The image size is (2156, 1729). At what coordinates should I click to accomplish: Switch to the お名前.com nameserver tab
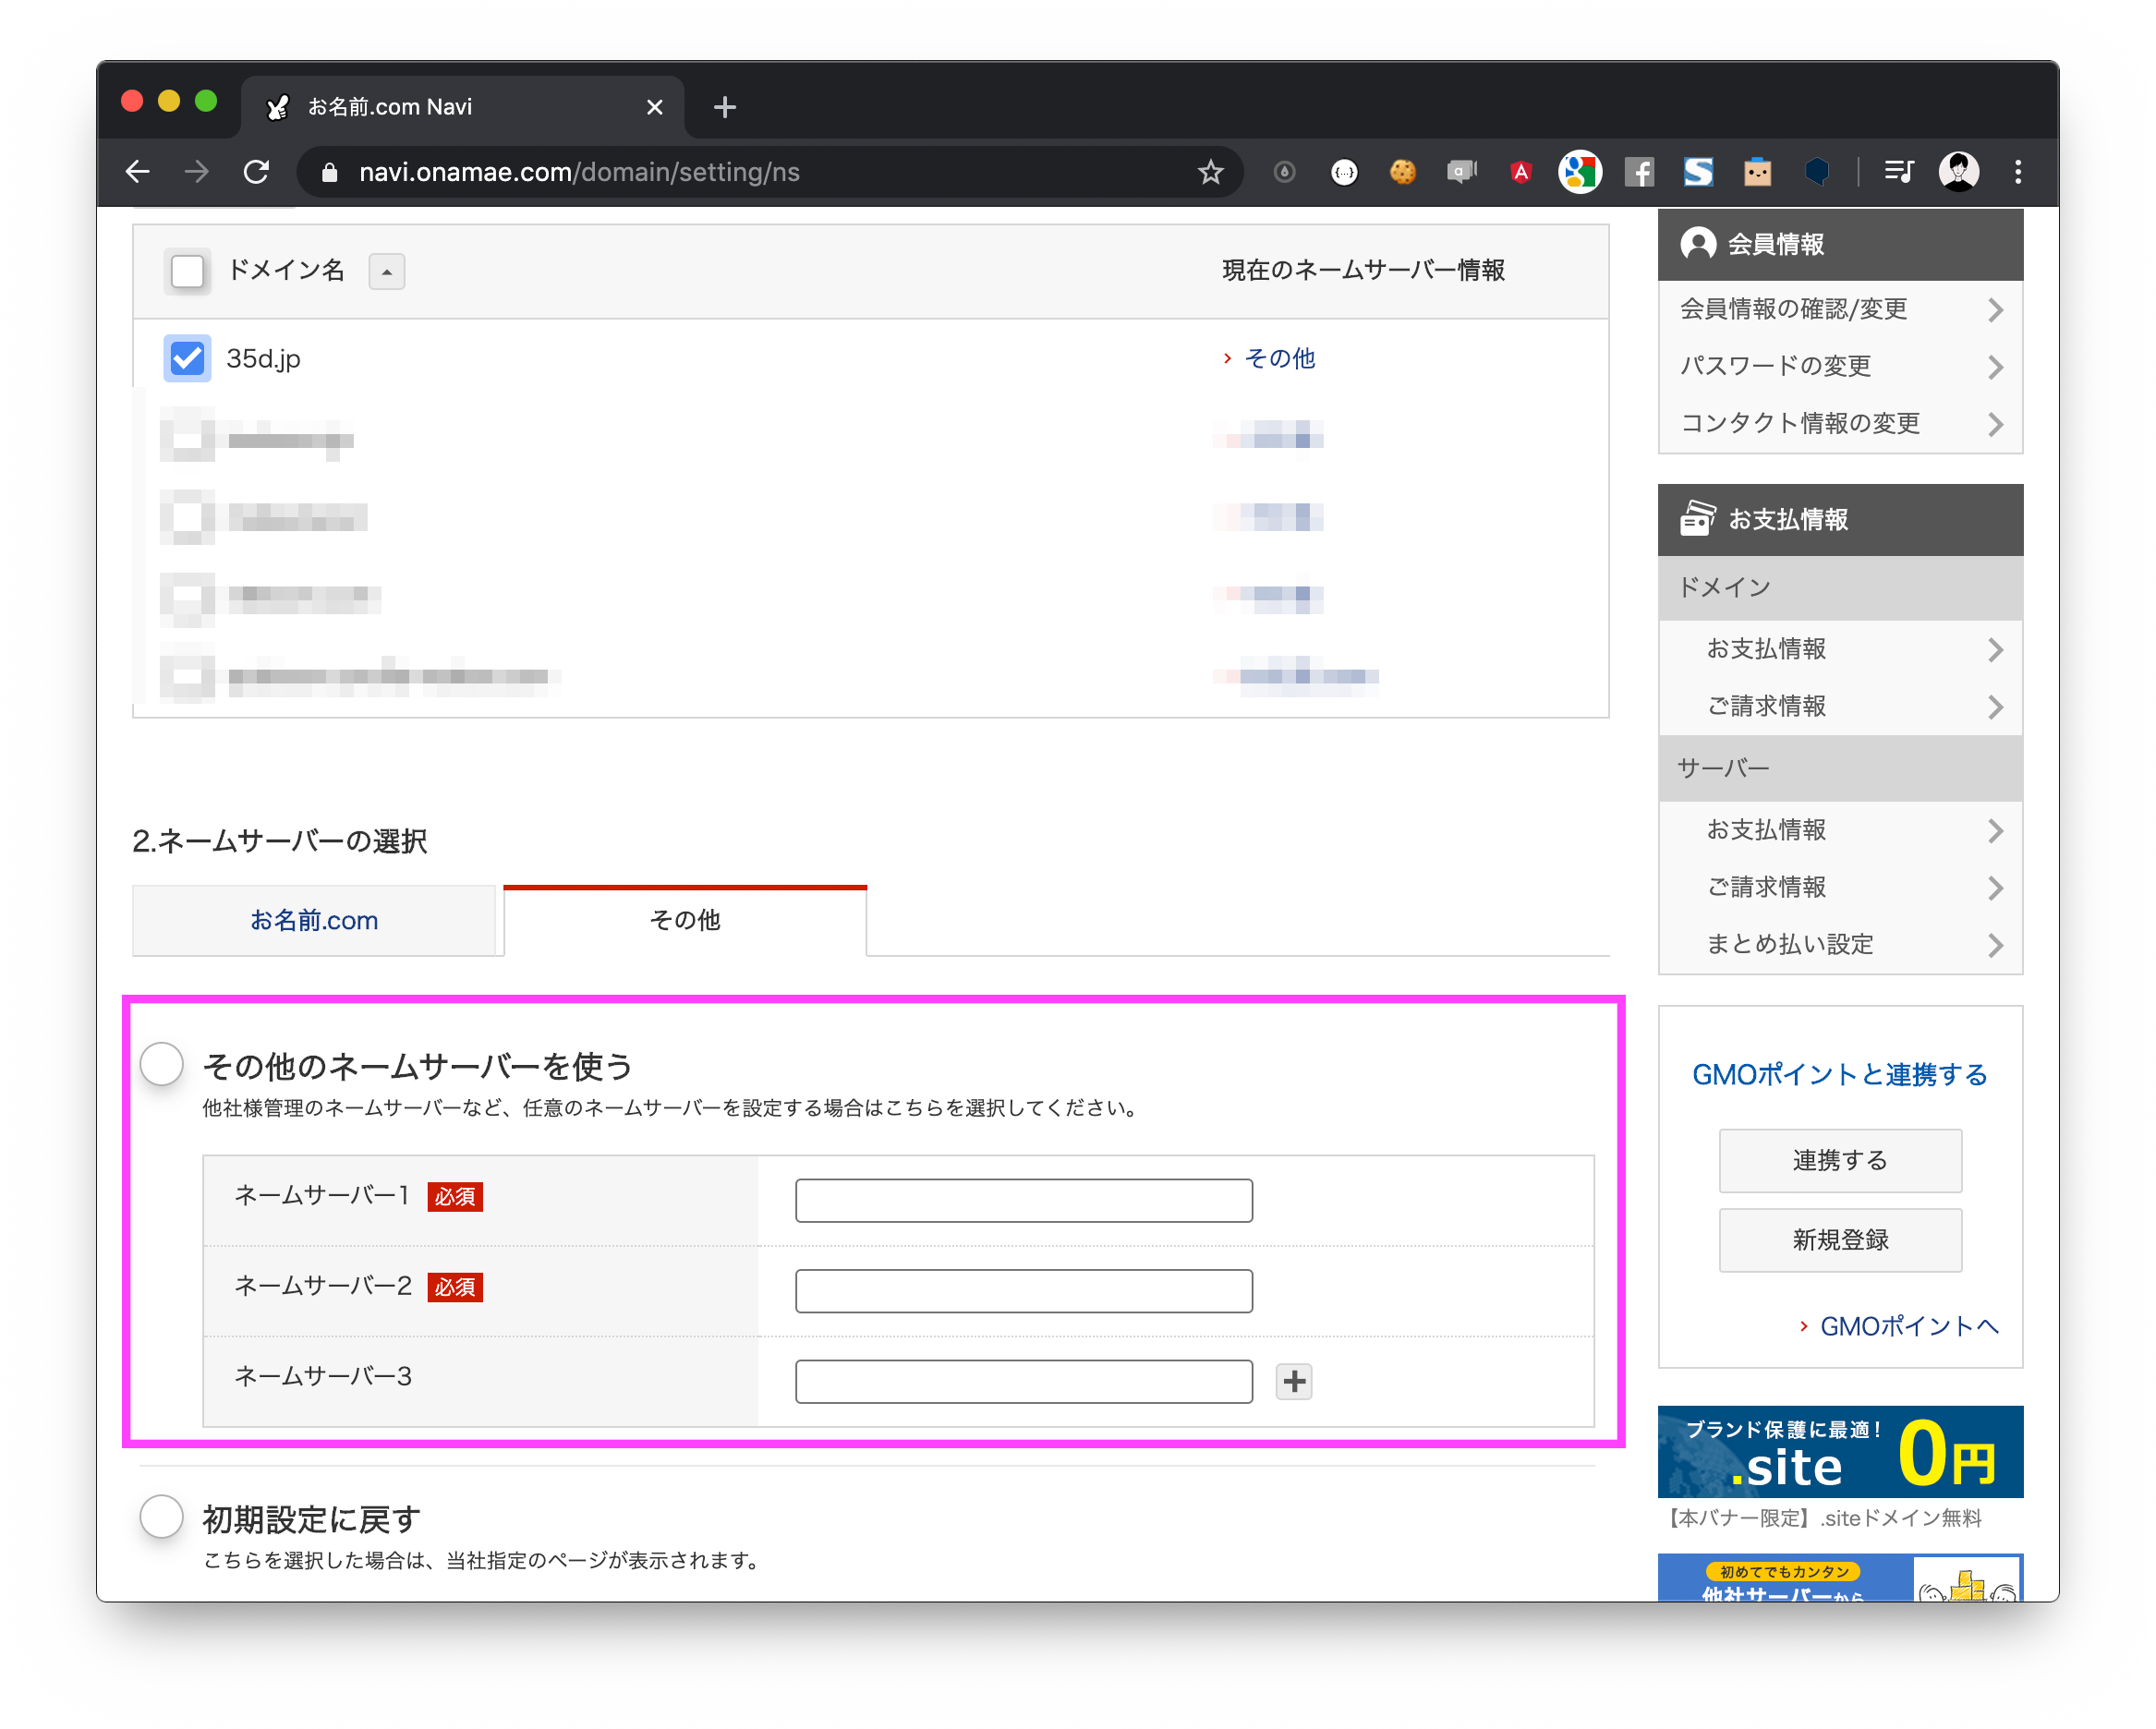314,920
